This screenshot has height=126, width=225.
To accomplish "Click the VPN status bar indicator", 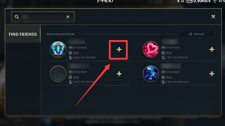I will coord(189,1).
